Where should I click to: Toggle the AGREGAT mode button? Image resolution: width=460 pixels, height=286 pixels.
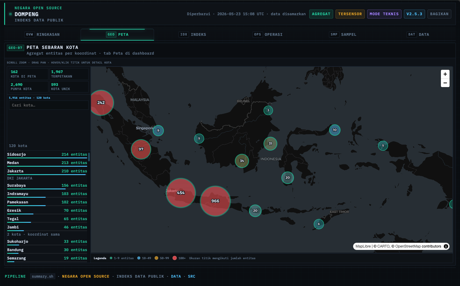[x=321, y=14]
